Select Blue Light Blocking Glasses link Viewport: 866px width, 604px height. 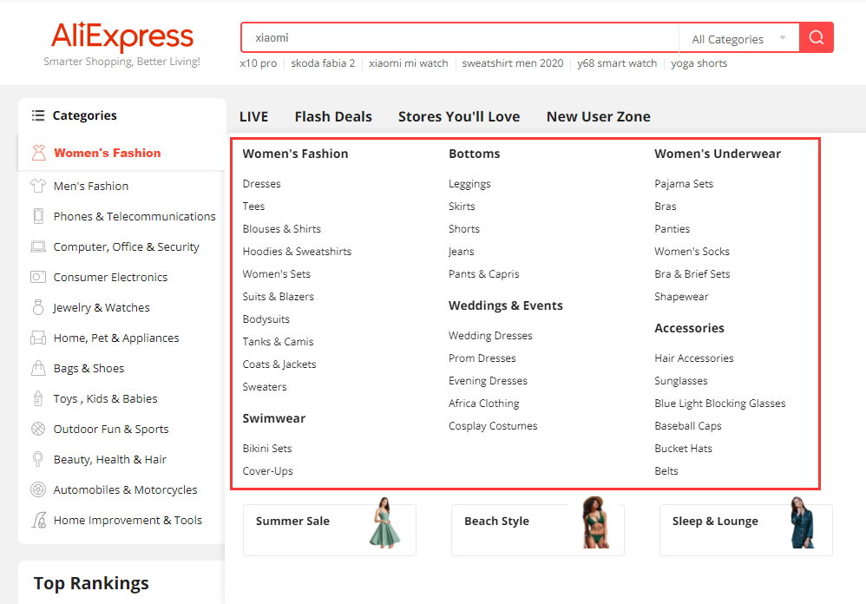(719, 404)
